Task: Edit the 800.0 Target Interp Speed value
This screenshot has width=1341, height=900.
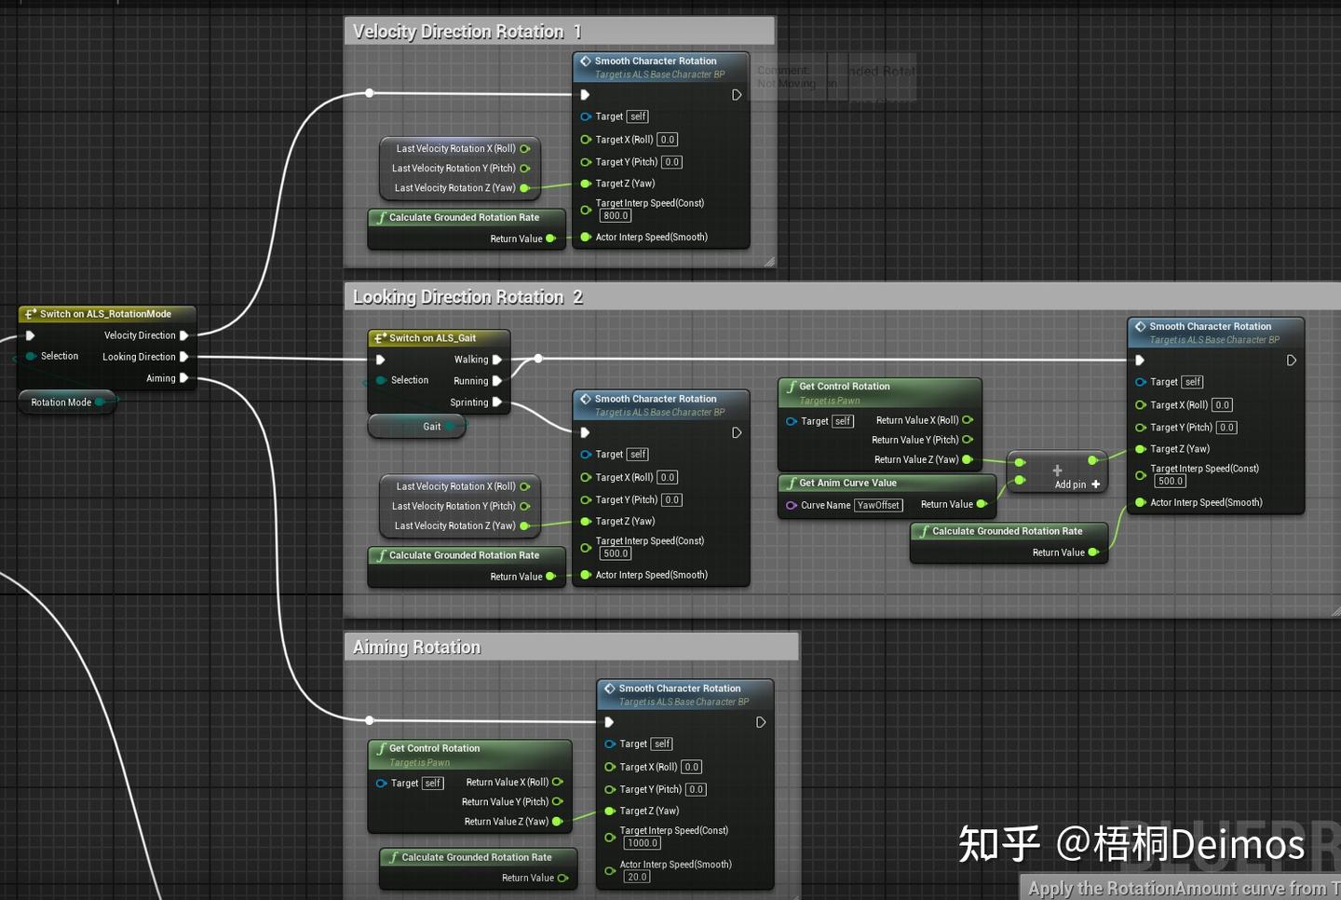Action: coord(615,215)
